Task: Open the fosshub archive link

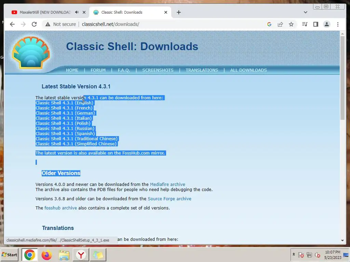Action: point(60,208)
